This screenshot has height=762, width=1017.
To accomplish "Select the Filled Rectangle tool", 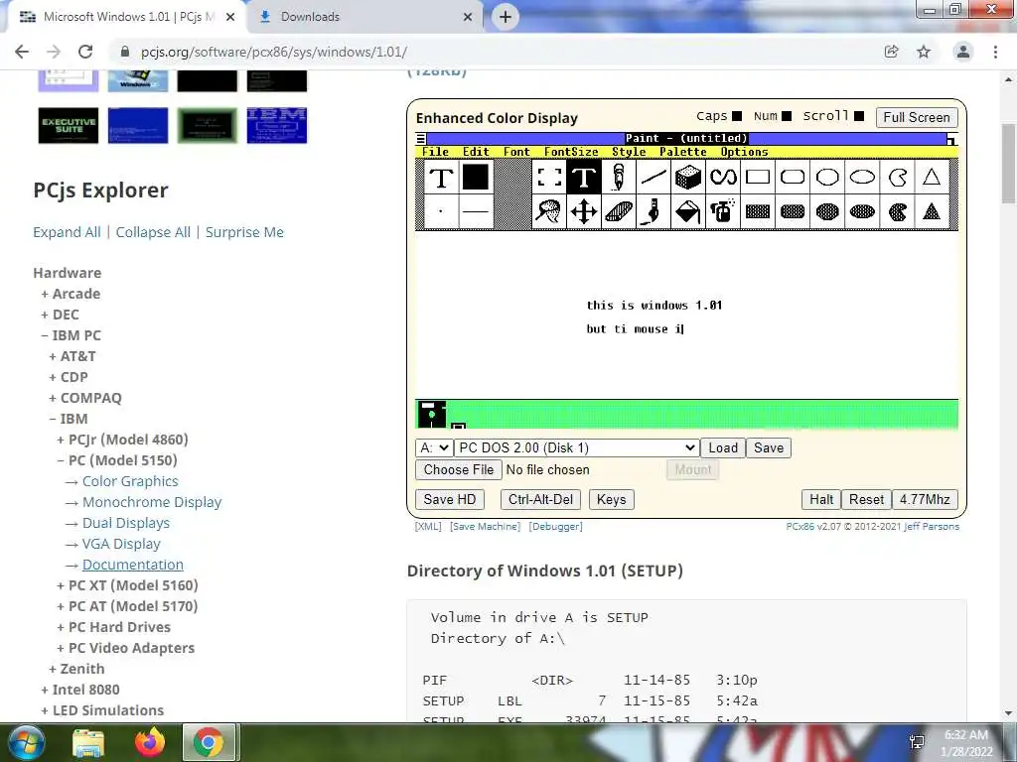I will [758, 211].
